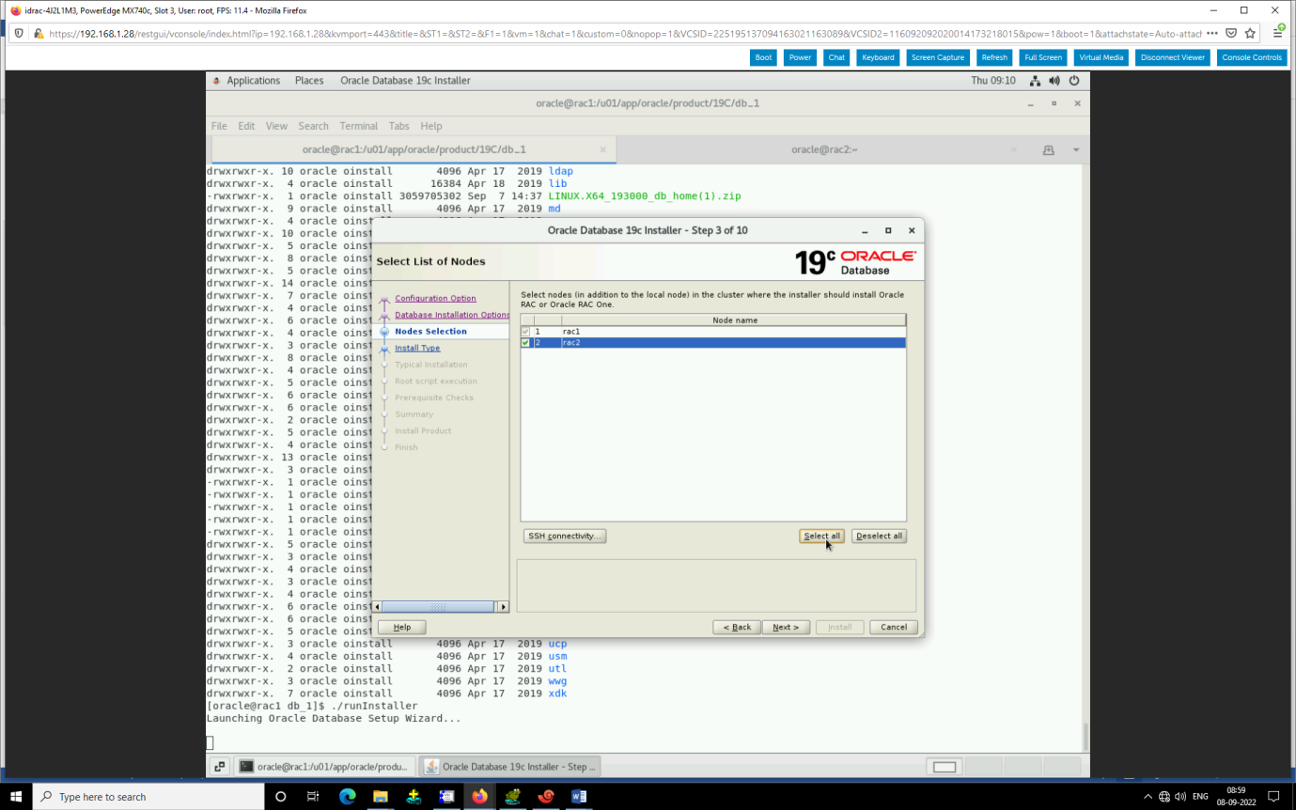Close the oracle@rac2 terminal tab
Screen dimensions: 1296x810
click(1014, 150)
